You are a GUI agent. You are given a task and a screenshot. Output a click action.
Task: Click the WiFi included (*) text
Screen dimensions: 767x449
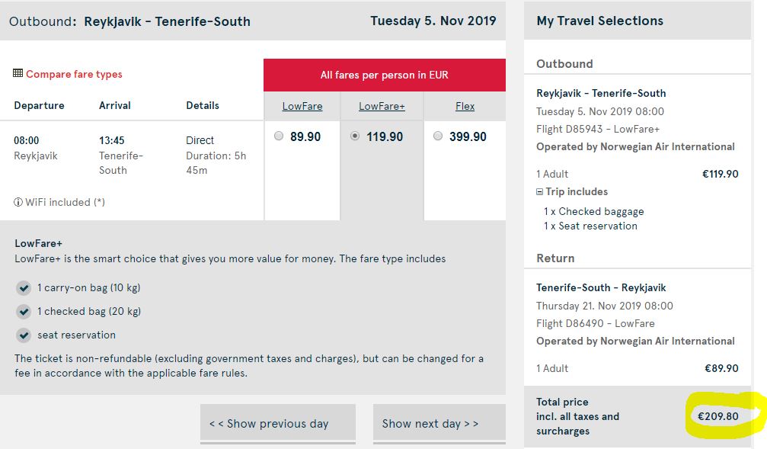coord(65,202)
